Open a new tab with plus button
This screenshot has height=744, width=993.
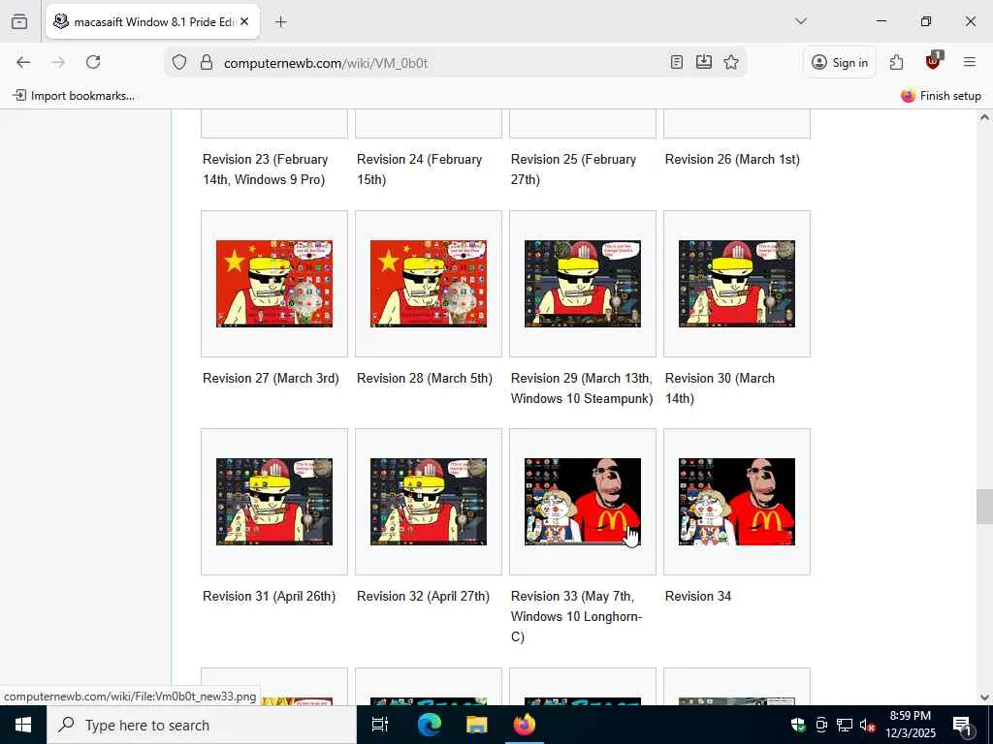tap(280, 21)
